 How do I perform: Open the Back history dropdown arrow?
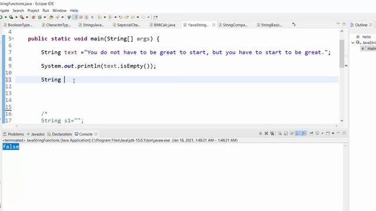click(138, 17)
